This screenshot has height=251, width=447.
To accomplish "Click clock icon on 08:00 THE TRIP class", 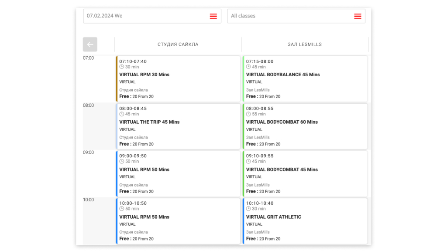I will pyautogui.click(x=122, y=114).
